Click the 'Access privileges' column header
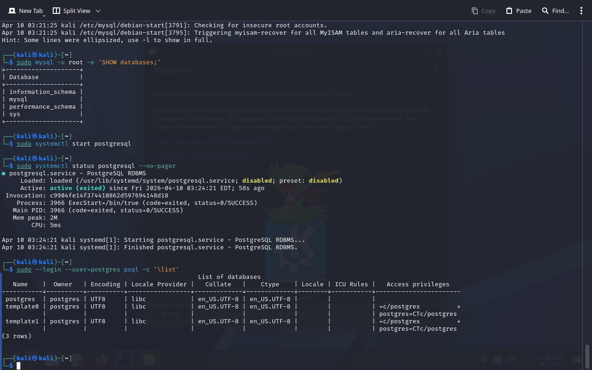Screen dimensions: 592x370 click(x=418, y=284)
